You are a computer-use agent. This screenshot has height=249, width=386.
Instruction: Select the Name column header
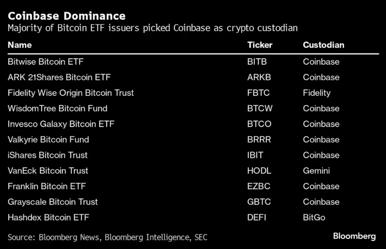20,45
